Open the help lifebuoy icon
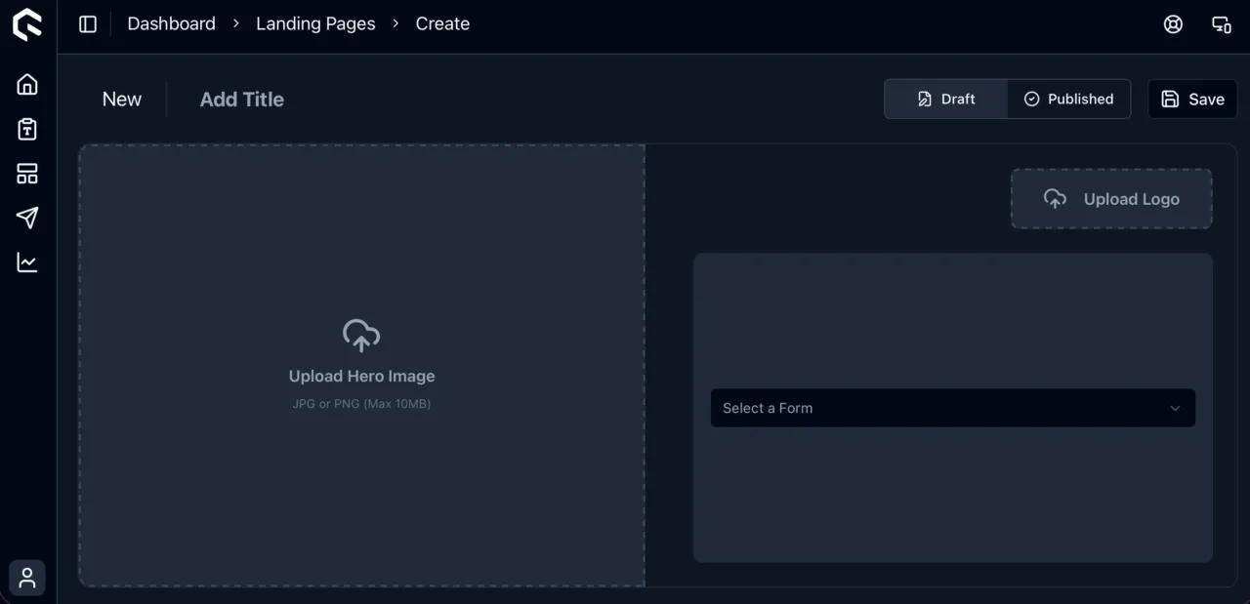 pos(1174,24)
